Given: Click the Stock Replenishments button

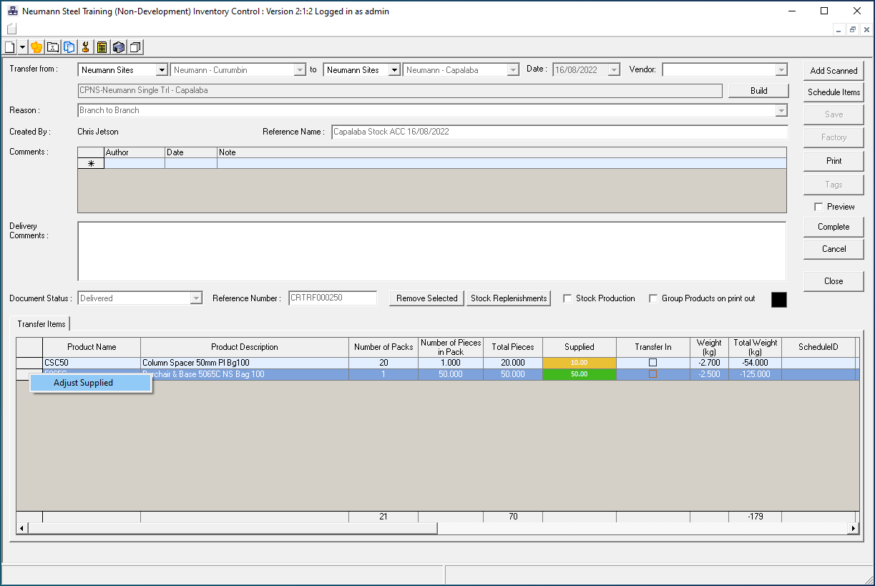Looking at the screenshot, I should [x=509, y=298].
